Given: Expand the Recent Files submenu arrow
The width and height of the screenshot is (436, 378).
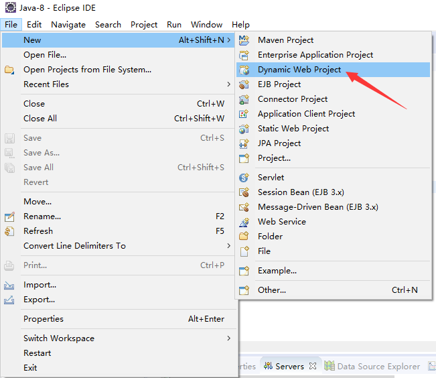Looking at the screenshot, I should tap(229, 84).
